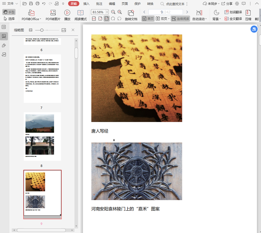Screen dimensions: 261x233
Task: Click the PDF转Office converter icon
Action: coord(31,13)
